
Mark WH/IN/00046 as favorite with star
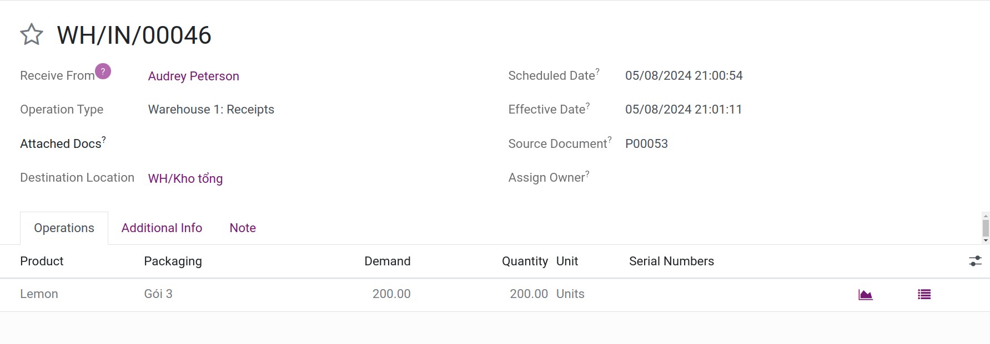pyautogui.click(x=32, y=34)
